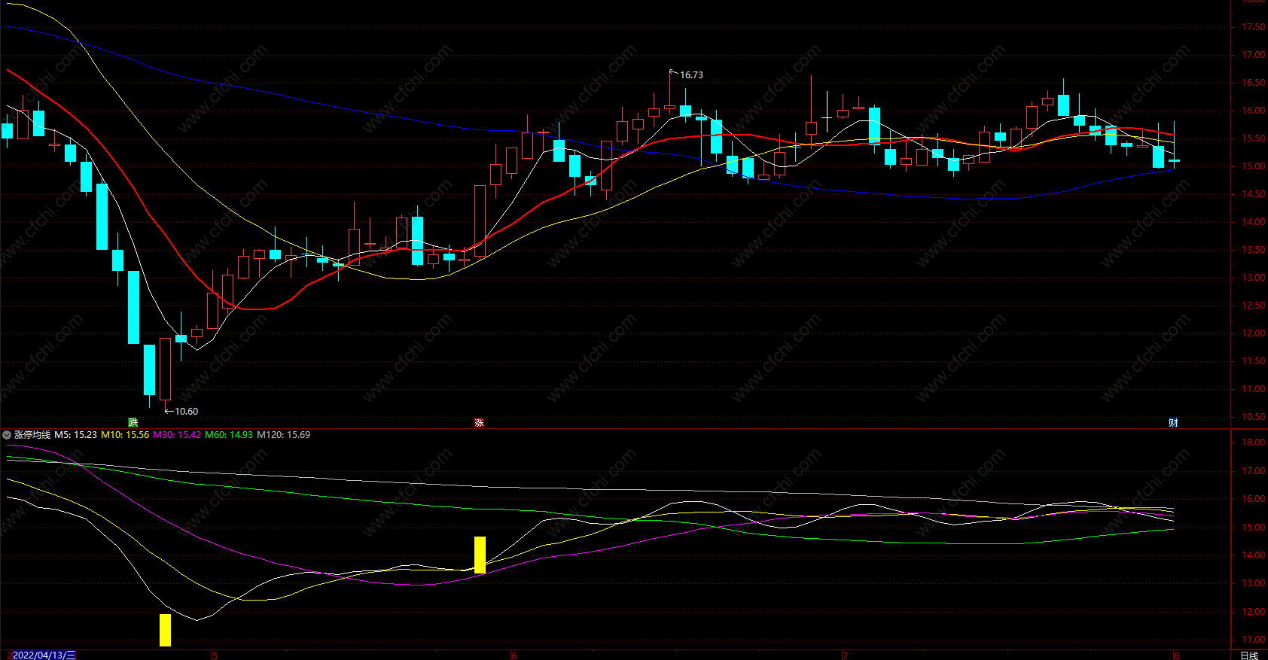Select the M5: 15.23 indicator value

[75, 435]
